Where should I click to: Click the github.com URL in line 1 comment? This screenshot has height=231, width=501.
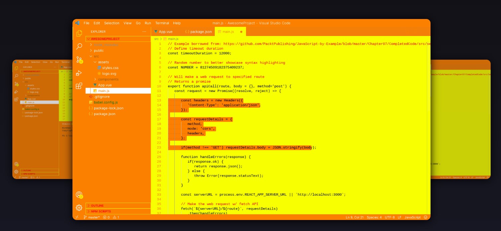(x=327, y=44)
